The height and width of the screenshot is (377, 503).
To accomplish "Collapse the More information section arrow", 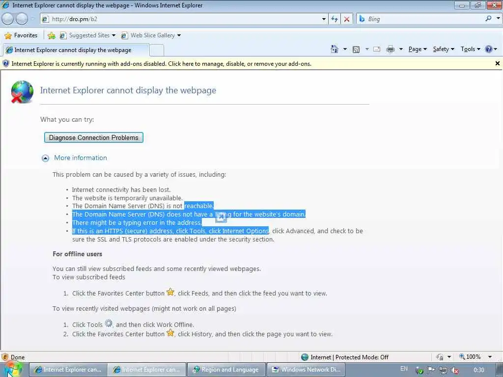I will (46, 158).
